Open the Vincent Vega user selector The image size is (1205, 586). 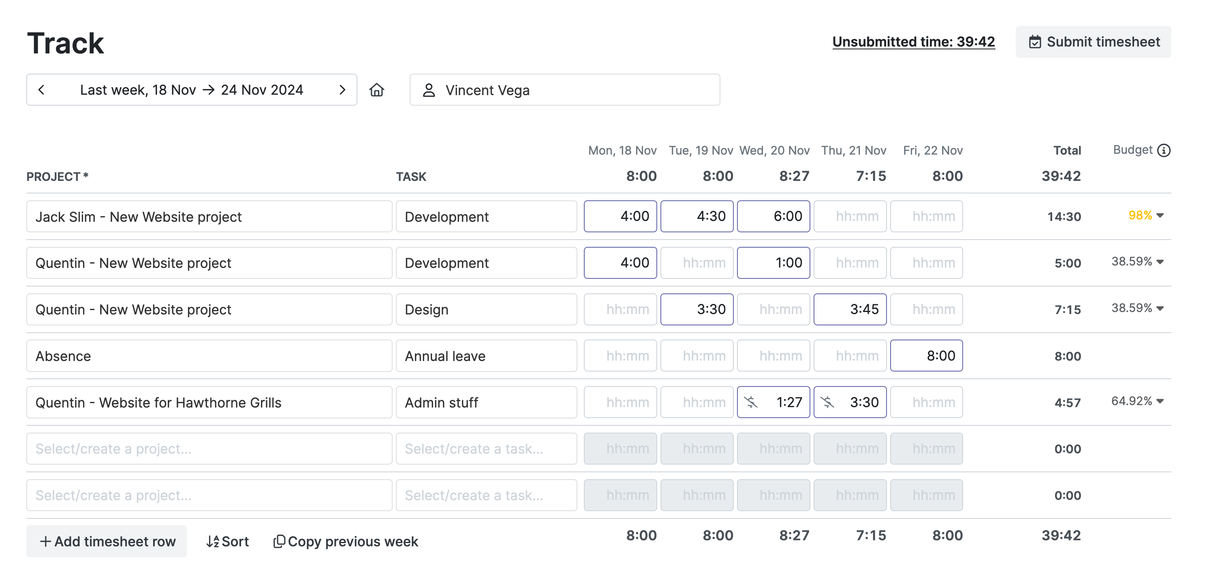pos(564,90)
